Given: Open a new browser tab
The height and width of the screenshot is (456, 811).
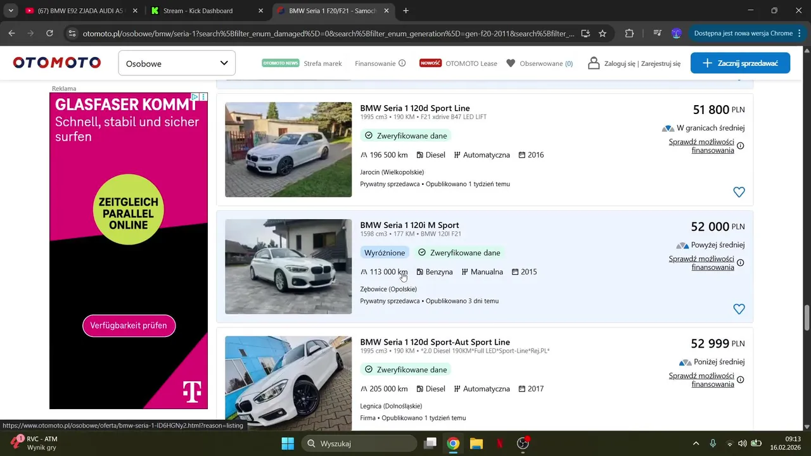Looking at the screenshot, I should pos(405,11).
